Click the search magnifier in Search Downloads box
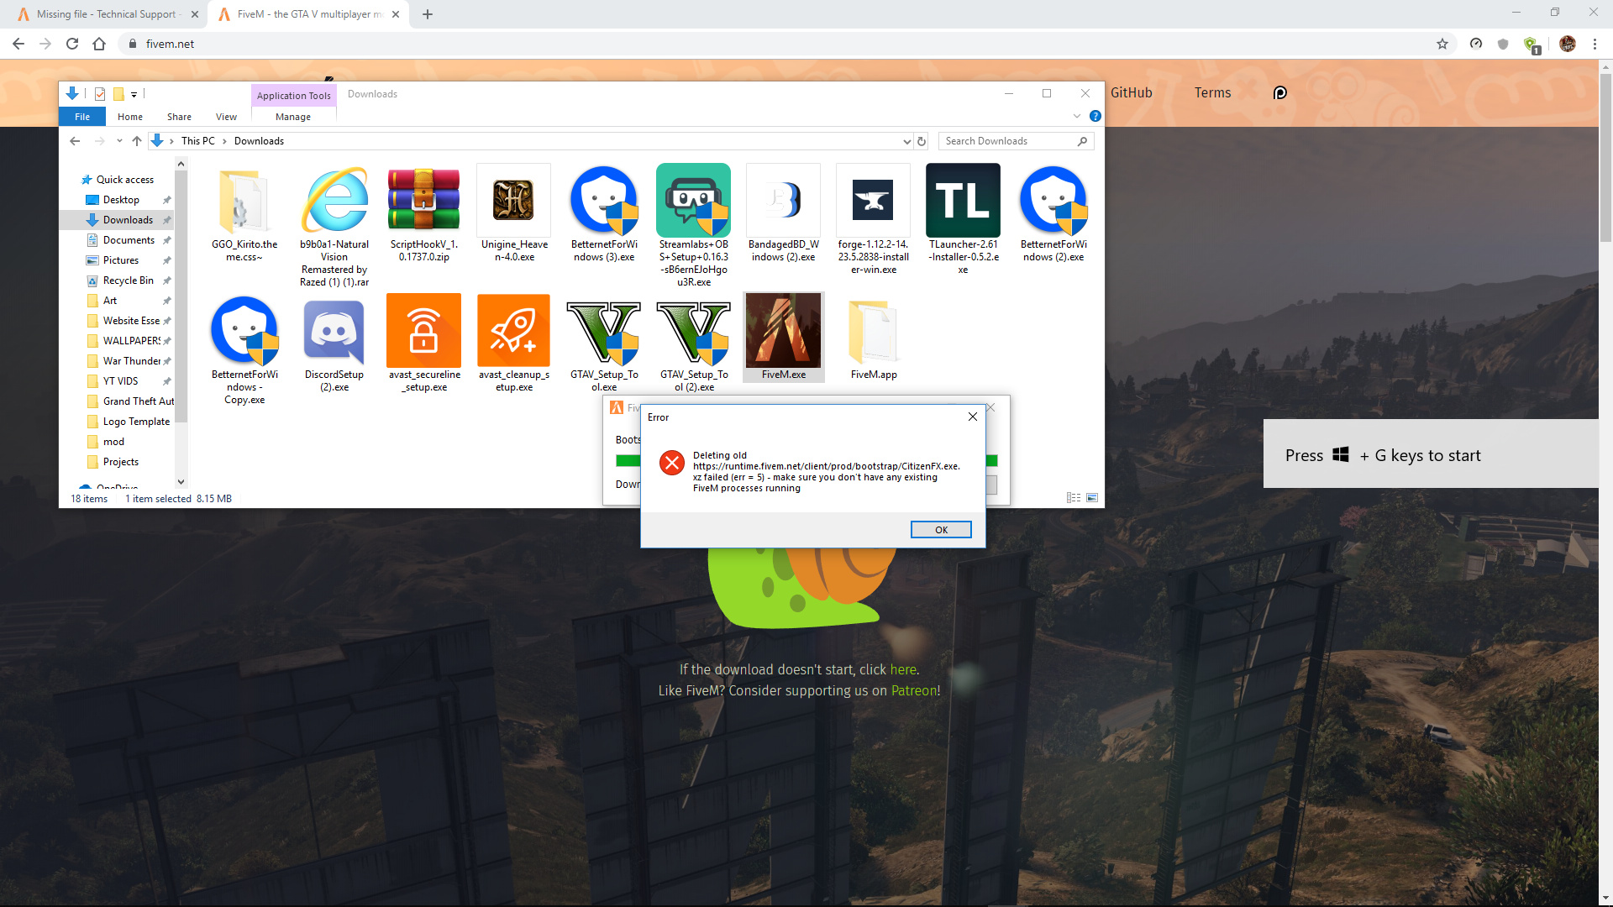The width and height of the screenshot is (1613, 907). click(x=1084, y=141)
